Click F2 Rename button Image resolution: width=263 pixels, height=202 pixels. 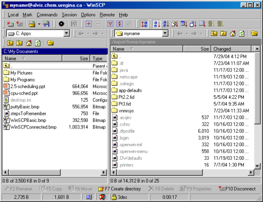coord(18,189)
